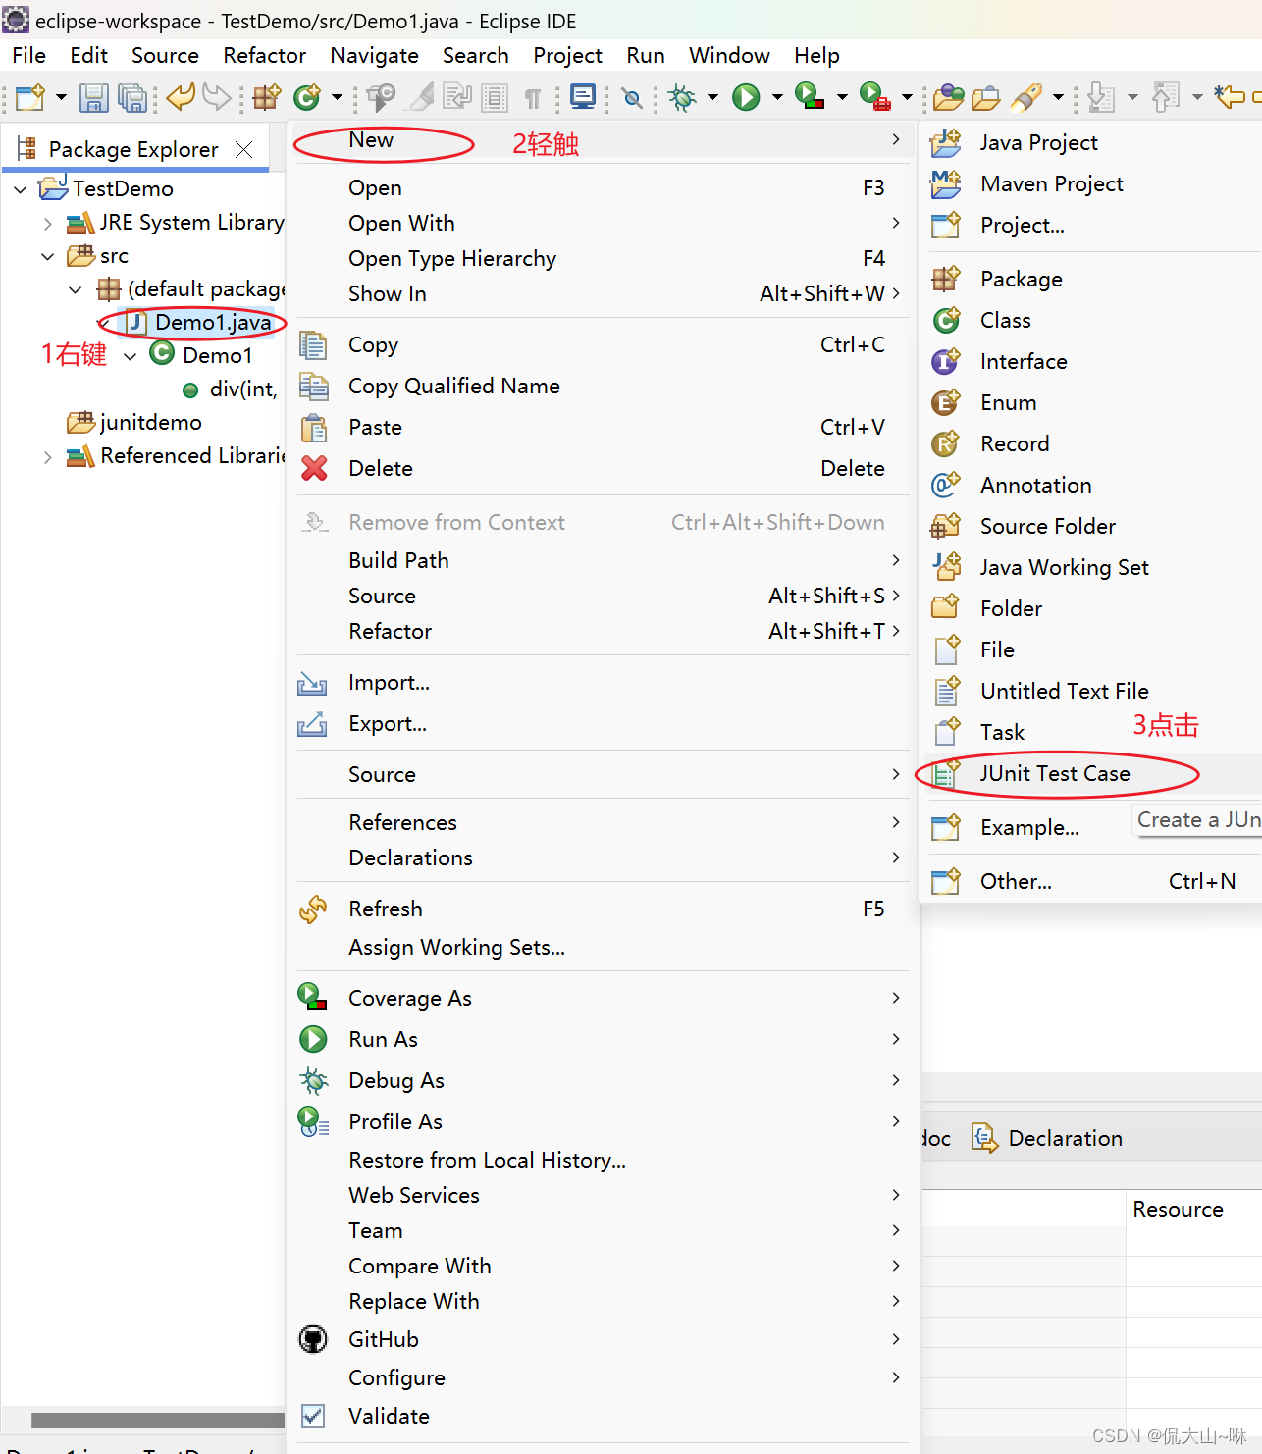Open the Refactor menu in menu bar
Image resolution: width=1262 pixels, height=1454 pixels.
click(264, 55)
